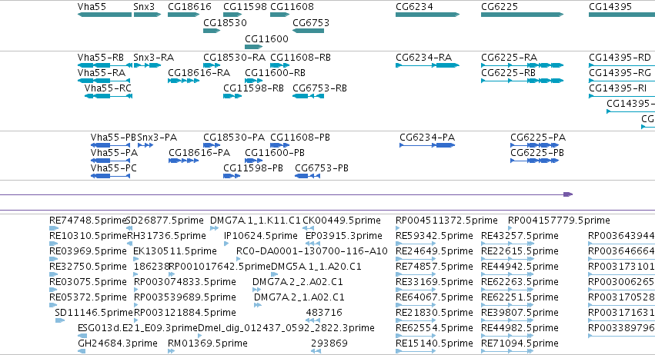This screenshot has height=355, width=655.
Task: Select the CG18616 gene bar
Action: pyautogui.click(x=183, y=15)
